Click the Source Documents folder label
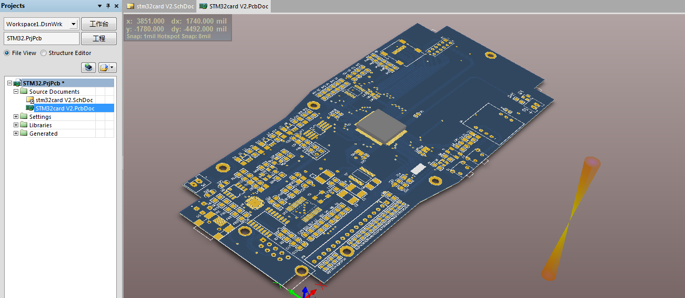 pos(54,92)
